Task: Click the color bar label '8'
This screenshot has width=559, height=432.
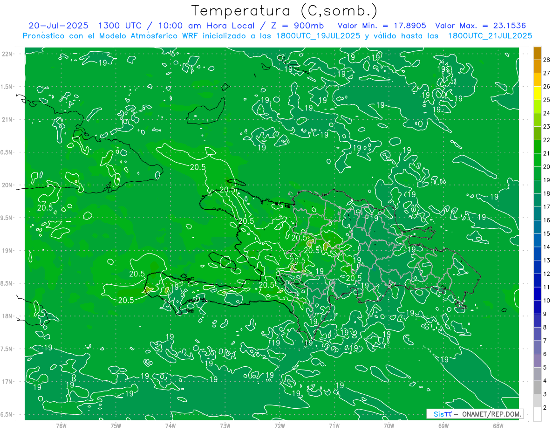Action: click(x=545, y=327)
